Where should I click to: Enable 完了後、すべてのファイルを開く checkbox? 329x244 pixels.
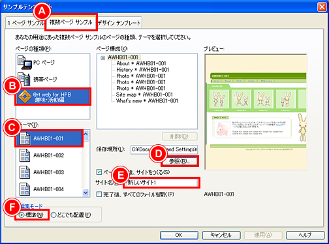pos(99,194)
